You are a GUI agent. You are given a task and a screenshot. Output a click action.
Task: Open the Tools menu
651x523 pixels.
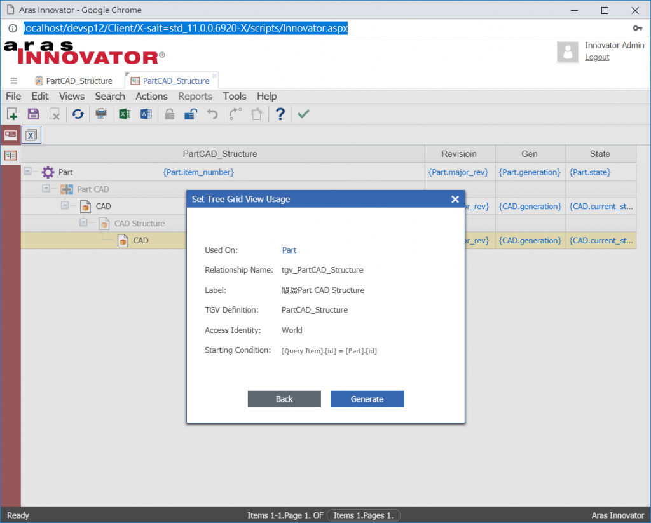[235, 97]
